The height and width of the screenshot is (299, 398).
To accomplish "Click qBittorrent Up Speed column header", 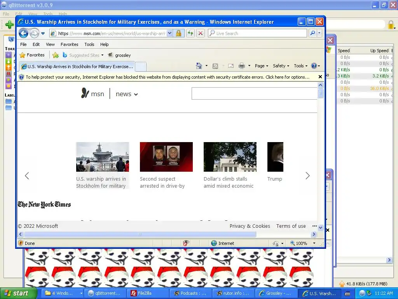I will [379, 51].
